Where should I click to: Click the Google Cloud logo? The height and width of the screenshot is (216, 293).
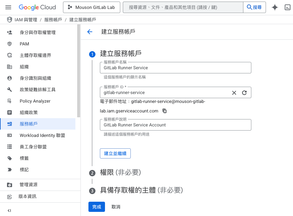coord(37,7)
